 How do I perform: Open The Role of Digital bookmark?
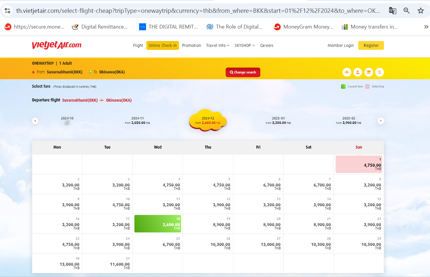click(234, 27)
